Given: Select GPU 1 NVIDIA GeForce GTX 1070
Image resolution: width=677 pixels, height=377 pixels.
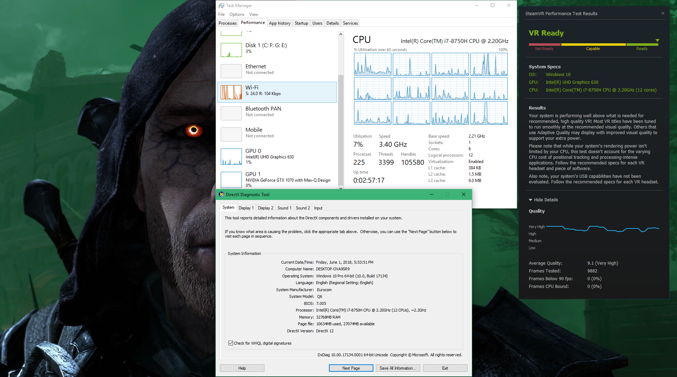Looking at the screenshot, I should 277,179.
